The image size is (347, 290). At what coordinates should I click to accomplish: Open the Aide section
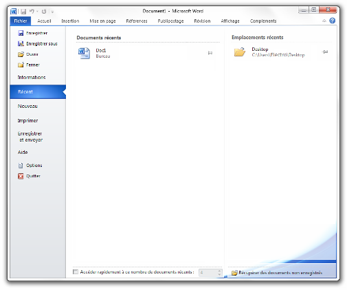(23, 153)
